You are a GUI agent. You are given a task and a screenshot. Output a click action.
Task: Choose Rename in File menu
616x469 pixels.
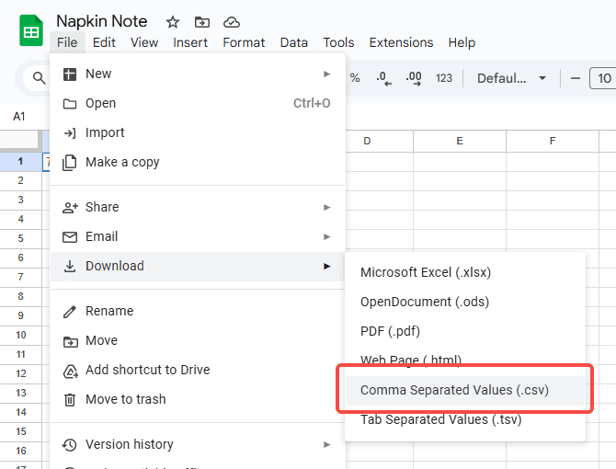(198, 311)
